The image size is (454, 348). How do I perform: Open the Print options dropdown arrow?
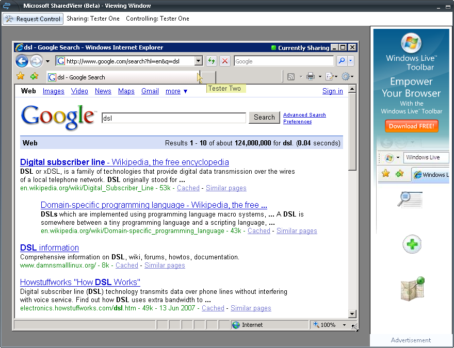tap(320, 77)
